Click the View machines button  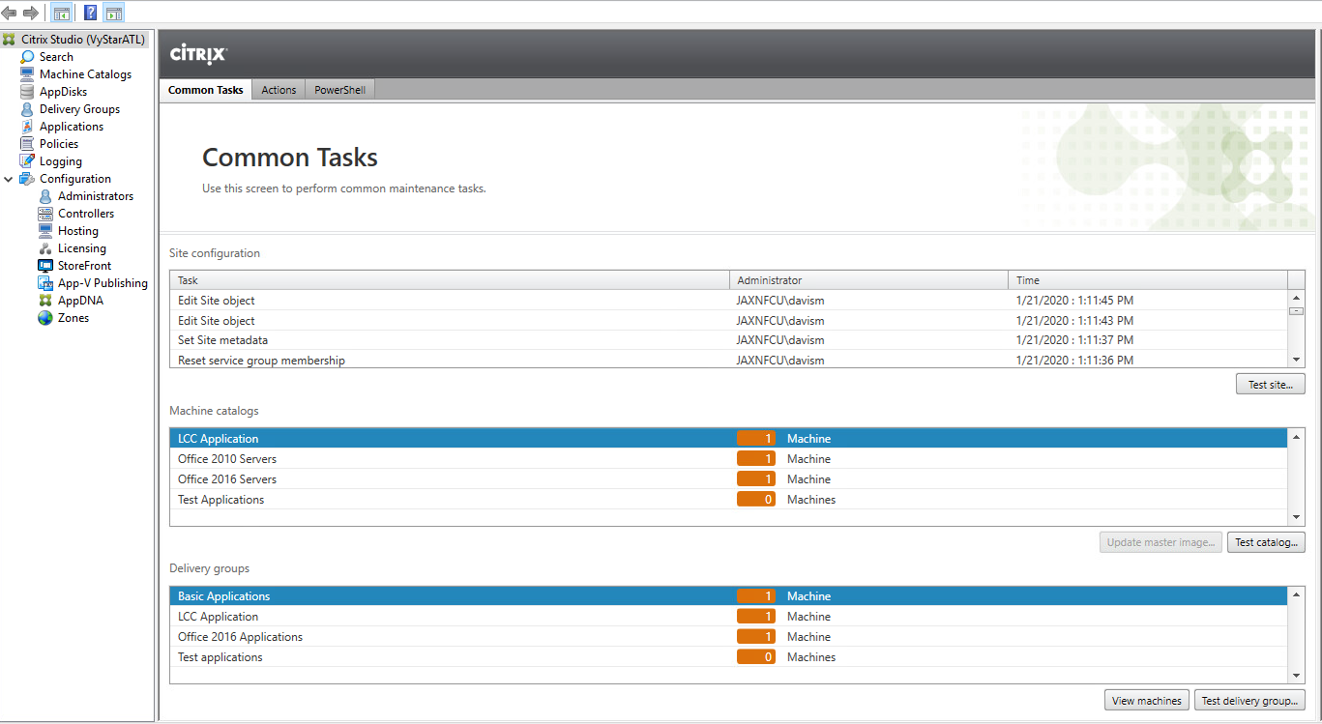[1147, 701]
